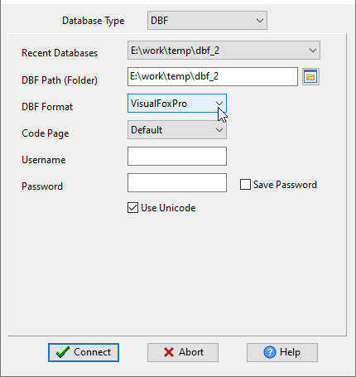Click the DBF Format chevron arrow
Viewport: 356px width, 377px height.
point(219,104)
